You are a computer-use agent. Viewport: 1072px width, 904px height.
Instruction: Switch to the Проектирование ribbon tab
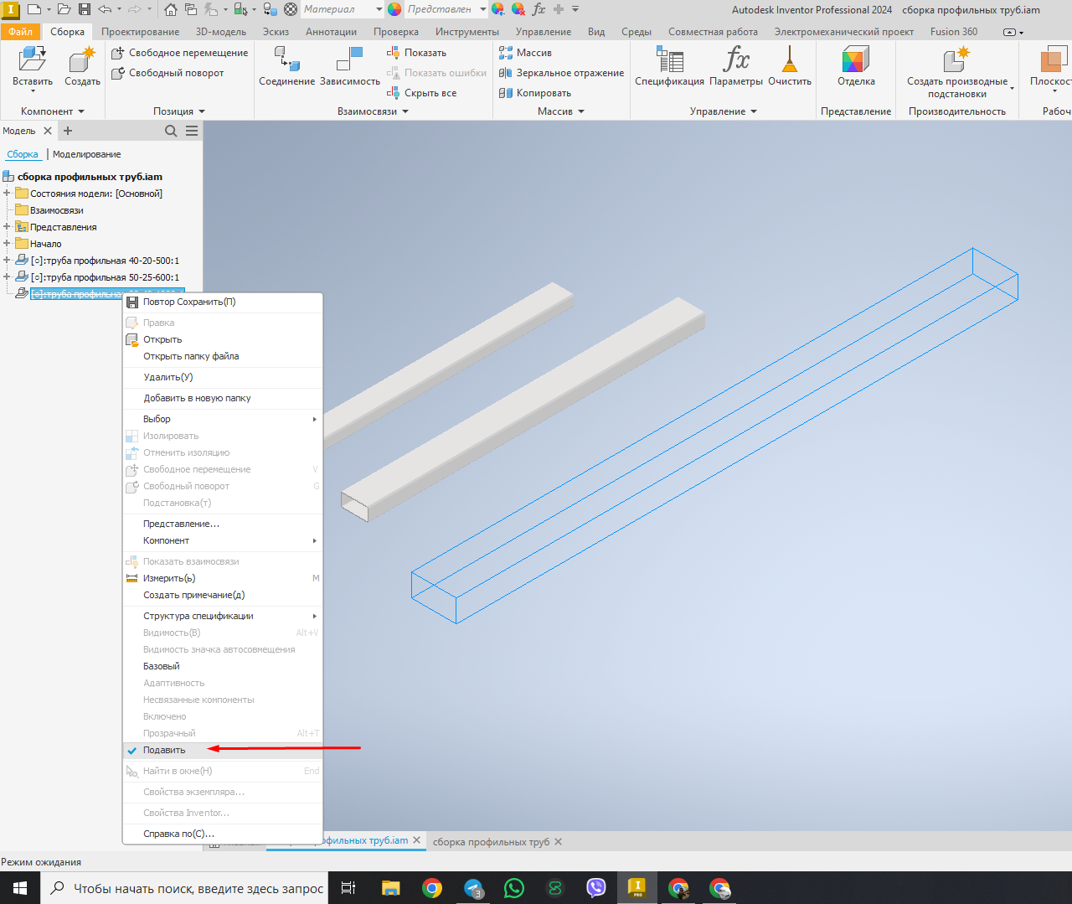[140, 32]
